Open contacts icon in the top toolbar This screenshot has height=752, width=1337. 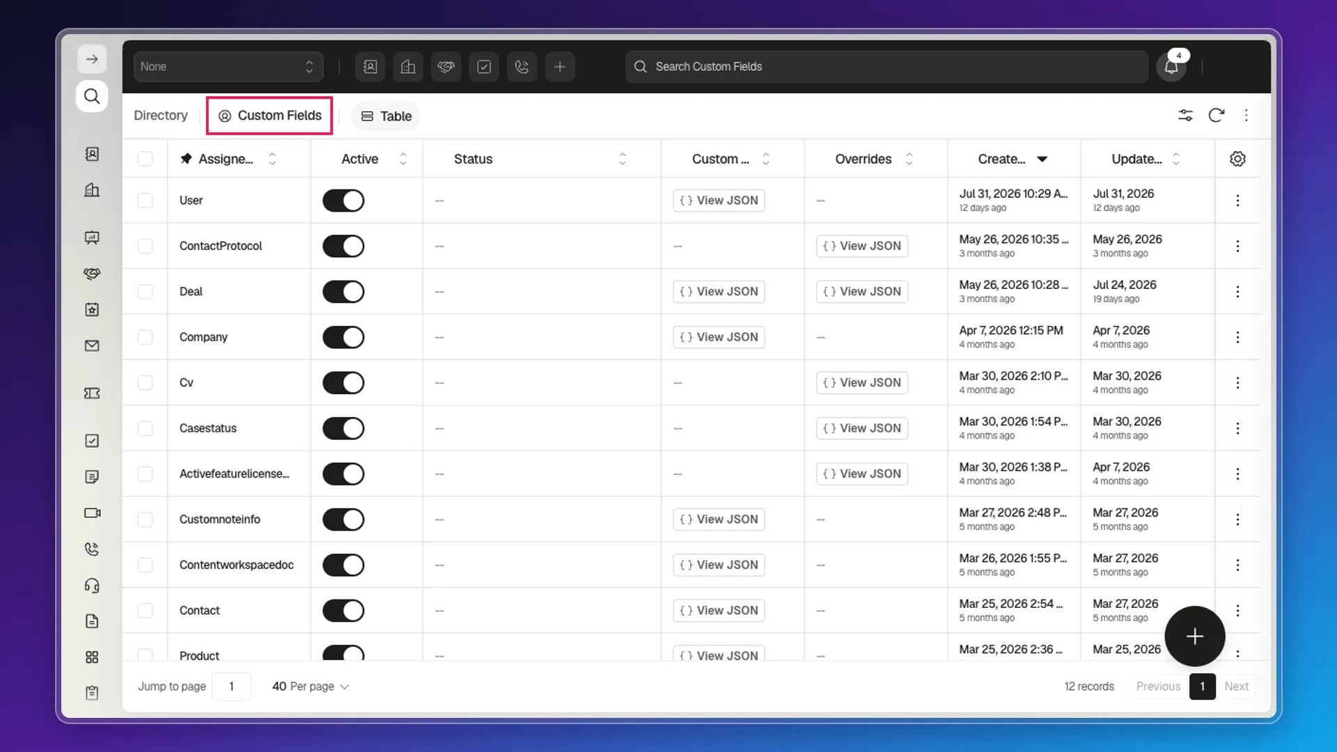coord(370,67)
